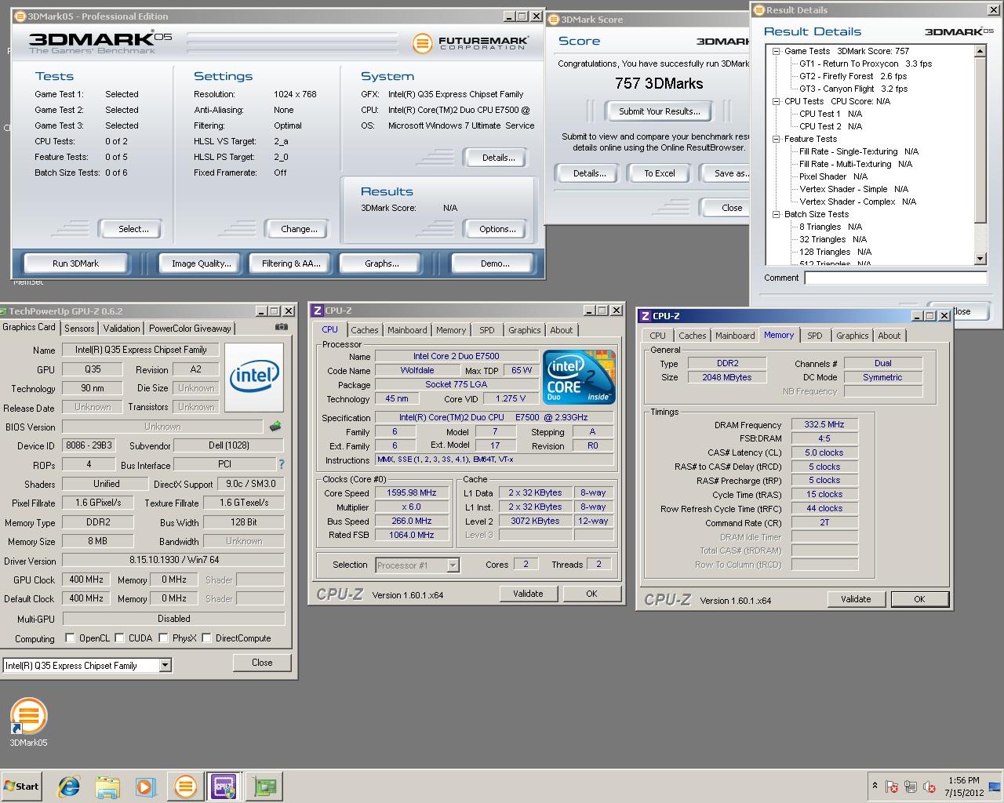Viewport: 1004px width, 803px height.
Task: Show hidden tray icons arrow
Action: (875, 786)
